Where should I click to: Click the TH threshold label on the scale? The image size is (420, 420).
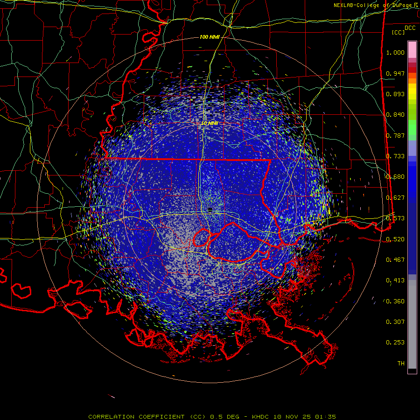[401, 364]
